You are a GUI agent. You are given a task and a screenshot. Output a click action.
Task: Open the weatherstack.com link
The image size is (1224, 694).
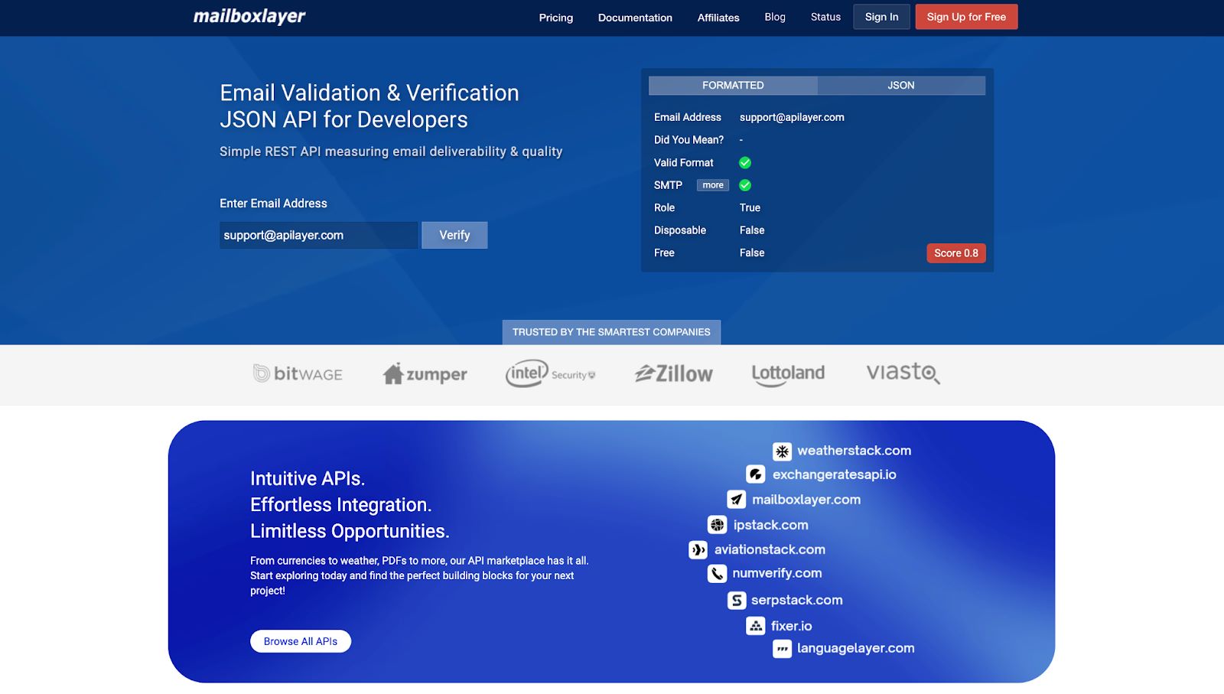(x=854, y=451)
